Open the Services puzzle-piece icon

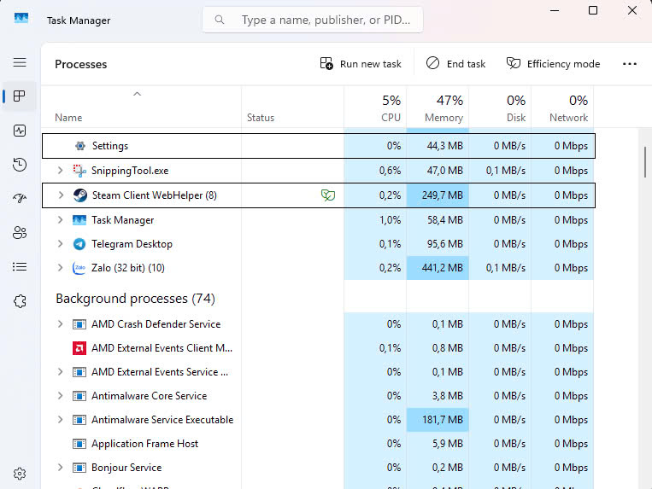click(20, 301)
